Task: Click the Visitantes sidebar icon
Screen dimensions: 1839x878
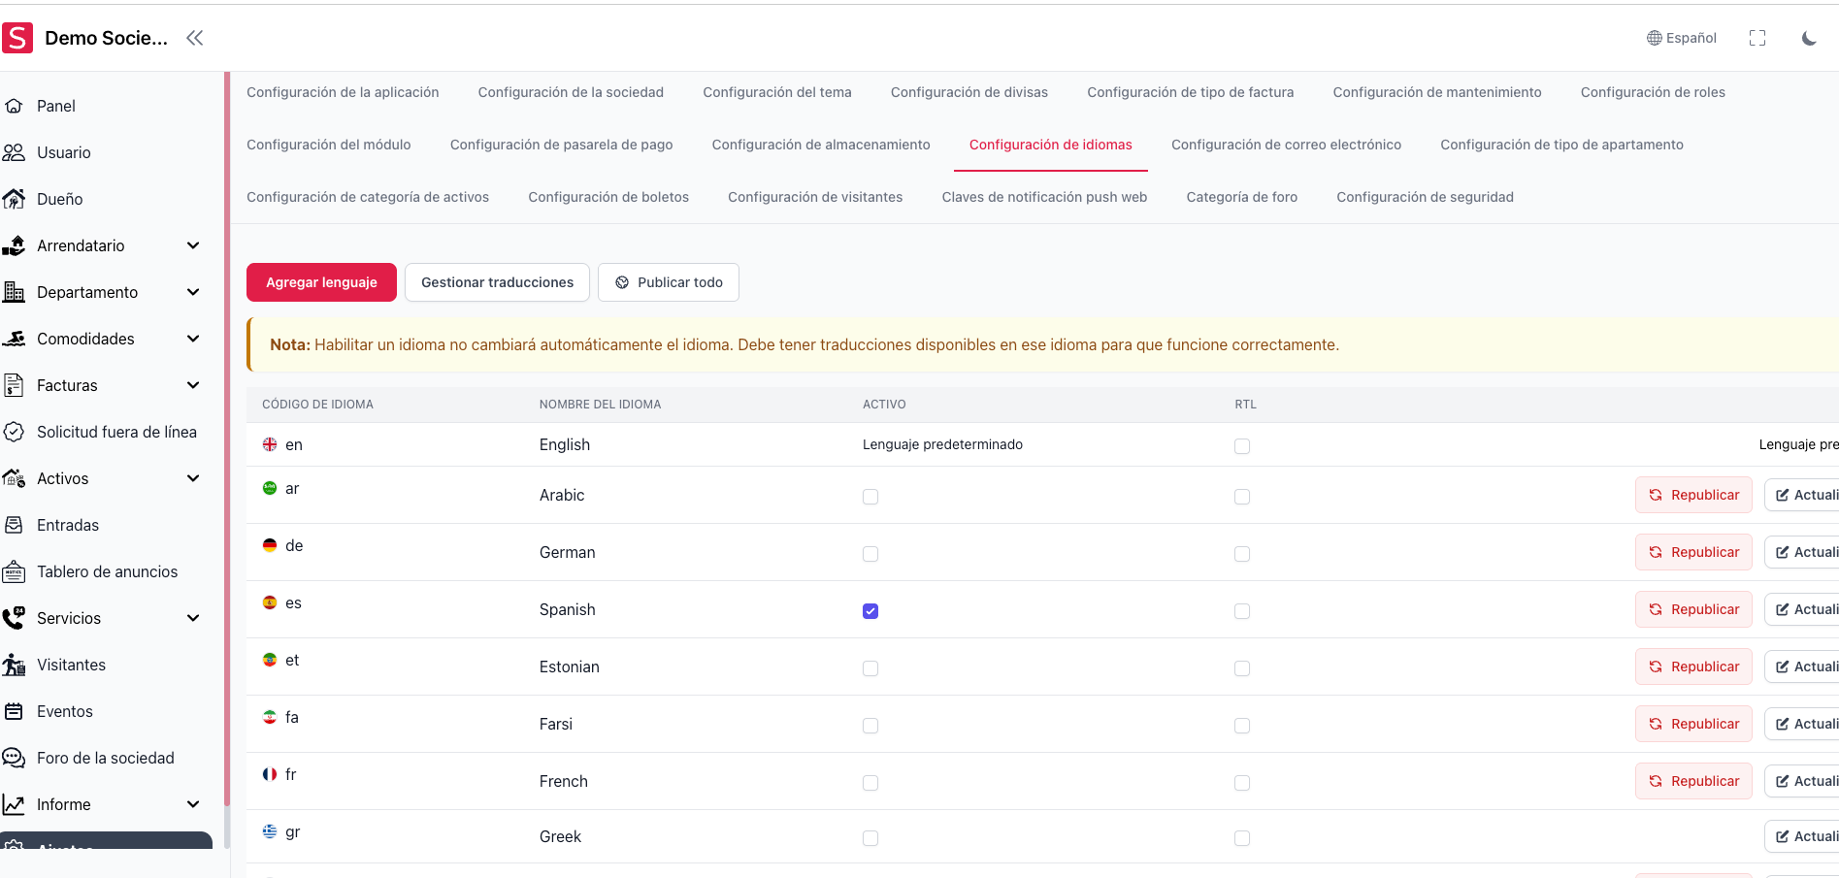Action: (15, 665)
